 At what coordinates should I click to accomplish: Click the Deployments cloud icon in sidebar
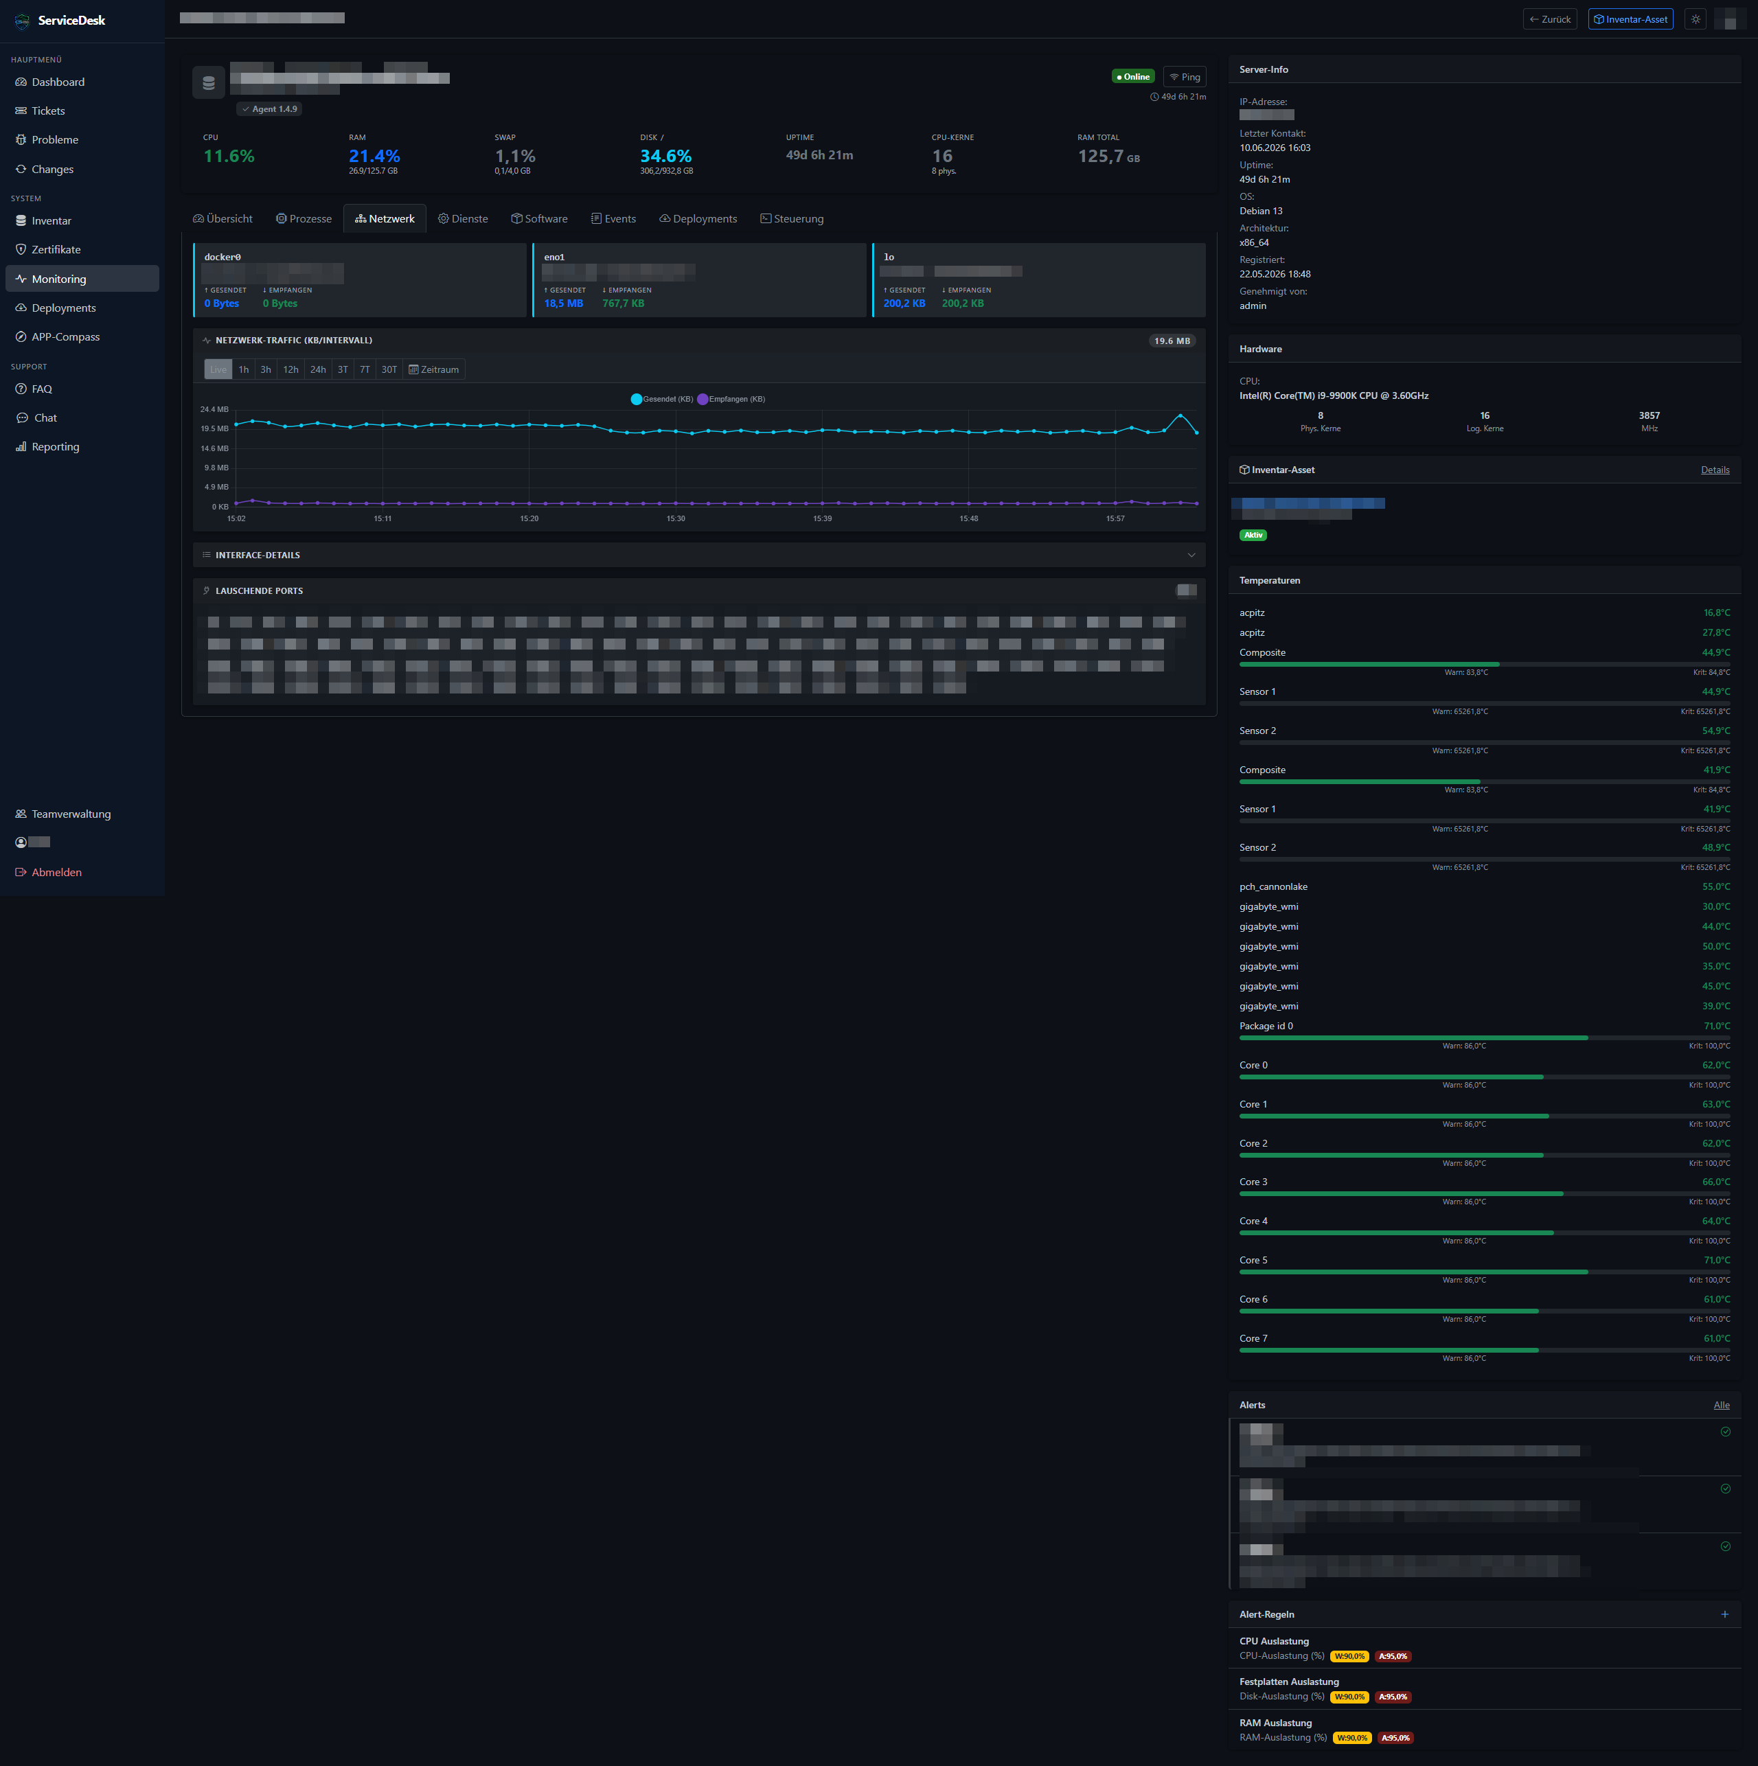(x=21, y=308)
